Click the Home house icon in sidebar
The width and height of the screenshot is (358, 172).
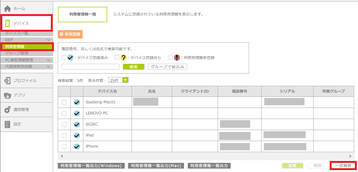click(7, 8)
